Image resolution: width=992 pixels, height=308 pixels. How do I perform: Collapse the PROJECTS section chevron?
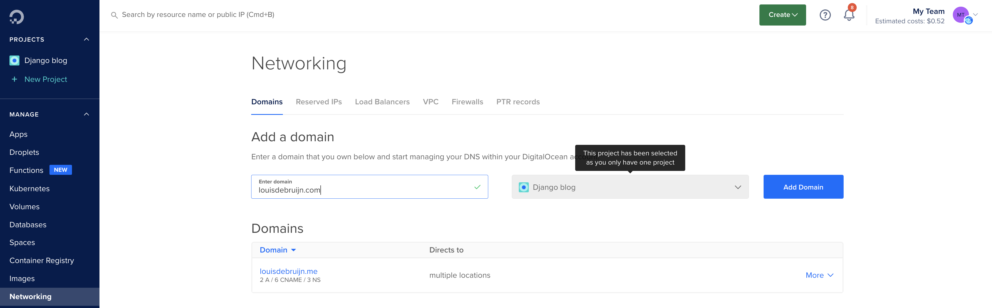pos(86,39)
